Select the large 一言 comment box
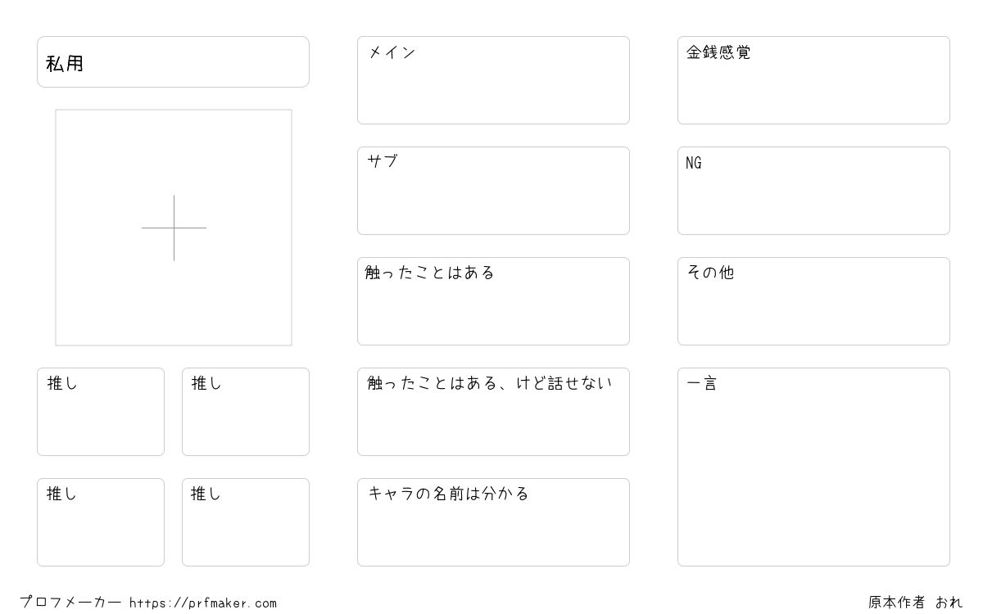 point(813,467)
